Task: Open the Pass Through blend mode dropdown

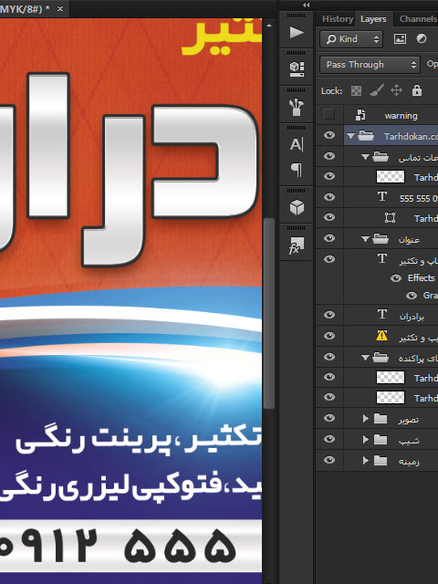Action: [370, 65]
